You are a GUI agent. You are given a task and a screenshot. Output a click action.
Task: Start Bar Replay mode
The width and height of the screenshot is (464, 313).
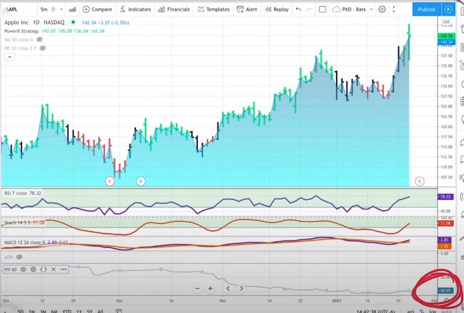click(277, 10)
